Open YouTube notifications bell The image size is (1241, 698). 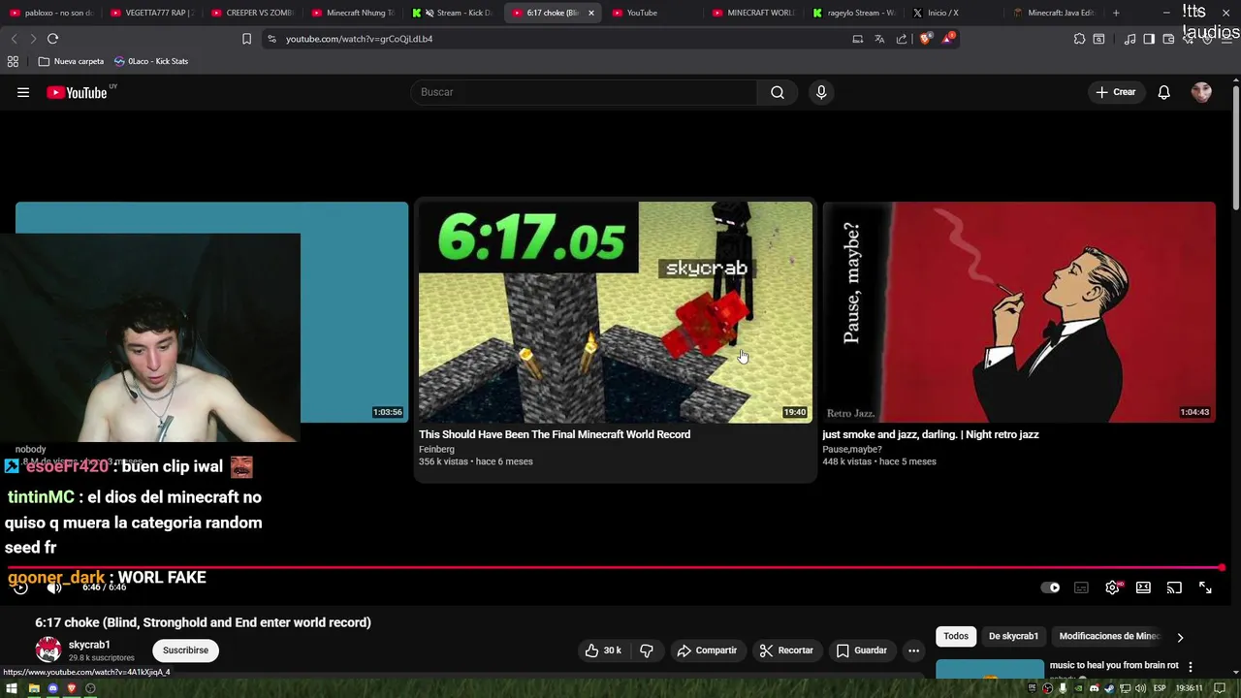1164,92
